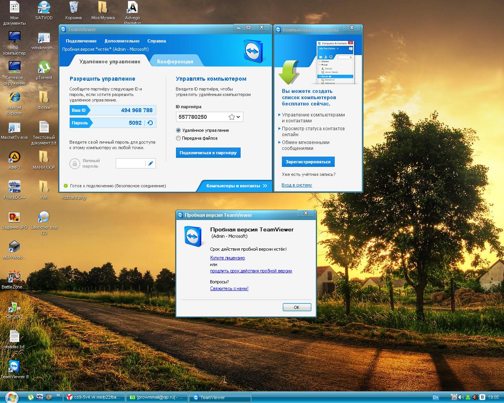Click the VK tray icon in the system tray
The height and width of the screenshot is (403, 504).
(482, 397)
